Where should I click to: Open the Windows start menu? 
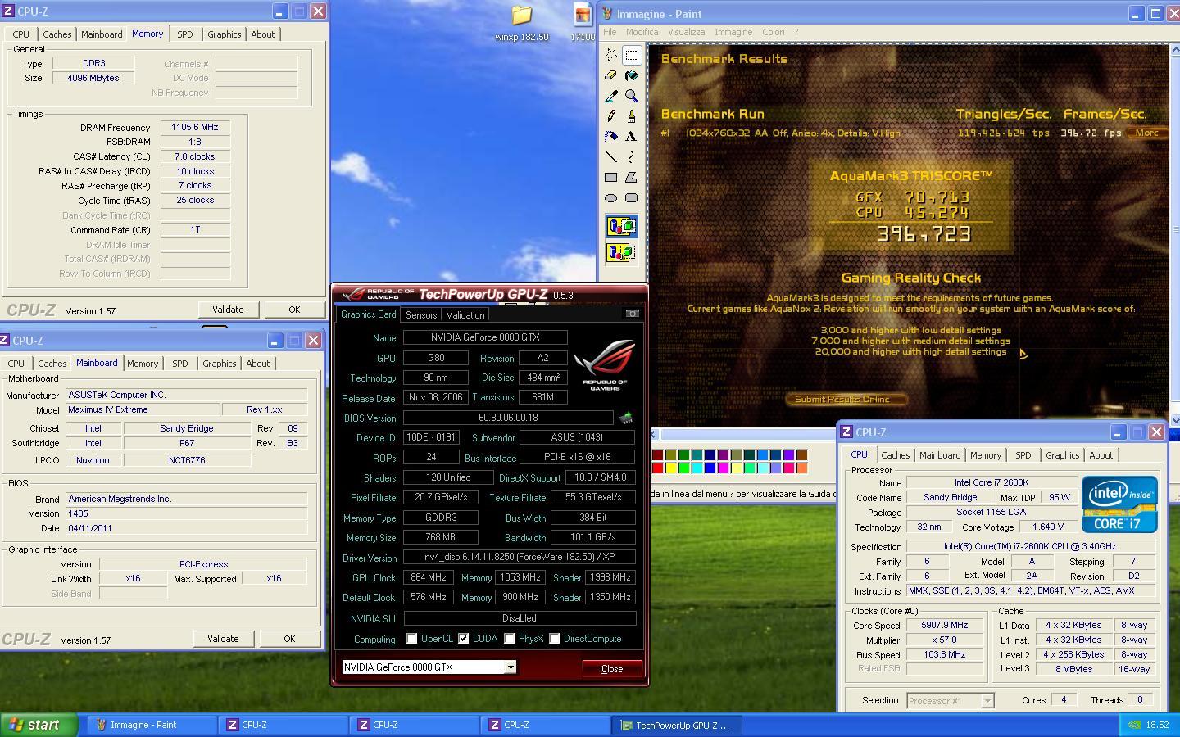pos(39,725)
